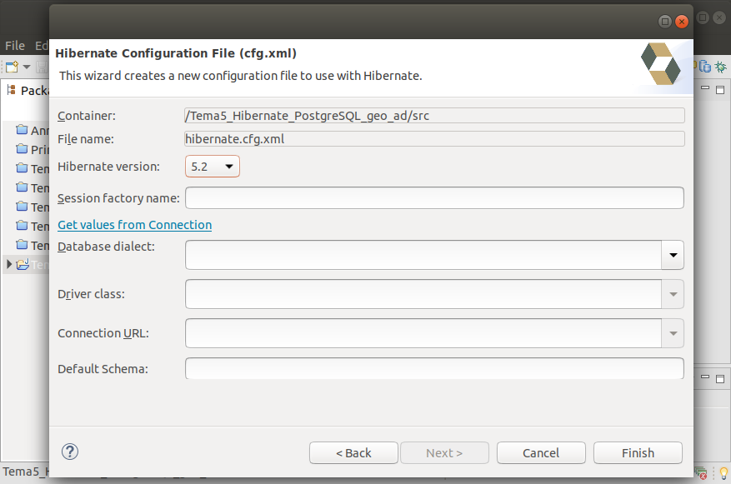Maximize the upper right Eclipse view panel

click(720, 90)
